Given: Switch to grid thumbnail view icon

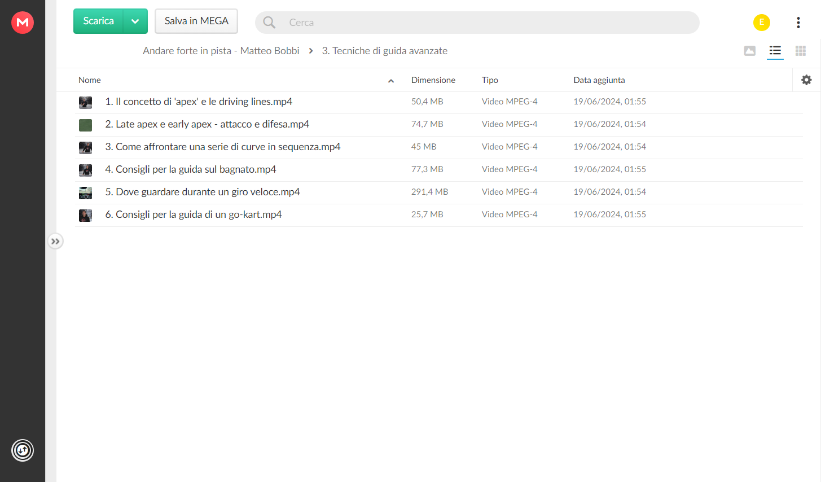Looking at the screenshot, I should click(x=801, y=51).
